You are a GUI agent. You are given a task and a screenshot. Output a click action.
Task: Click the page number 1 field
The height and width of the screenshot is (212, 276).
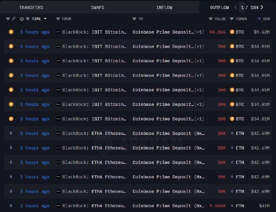pyautogui.click(x=242, y=7)
